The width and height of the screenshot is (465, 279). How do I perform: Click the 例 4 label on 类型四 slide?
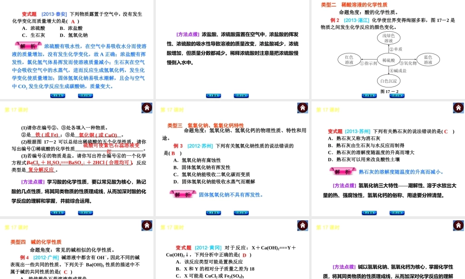click(24, 257)
